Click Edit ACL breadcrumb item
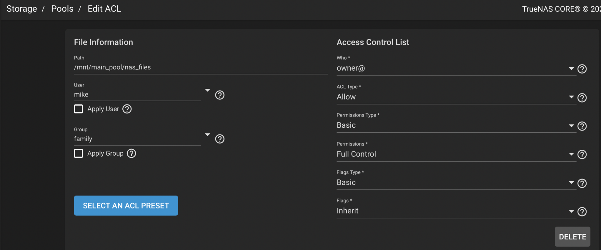 tap(104, 9)
